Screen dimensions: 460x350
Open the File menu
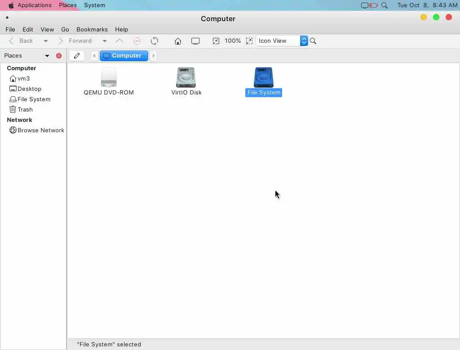10,29
